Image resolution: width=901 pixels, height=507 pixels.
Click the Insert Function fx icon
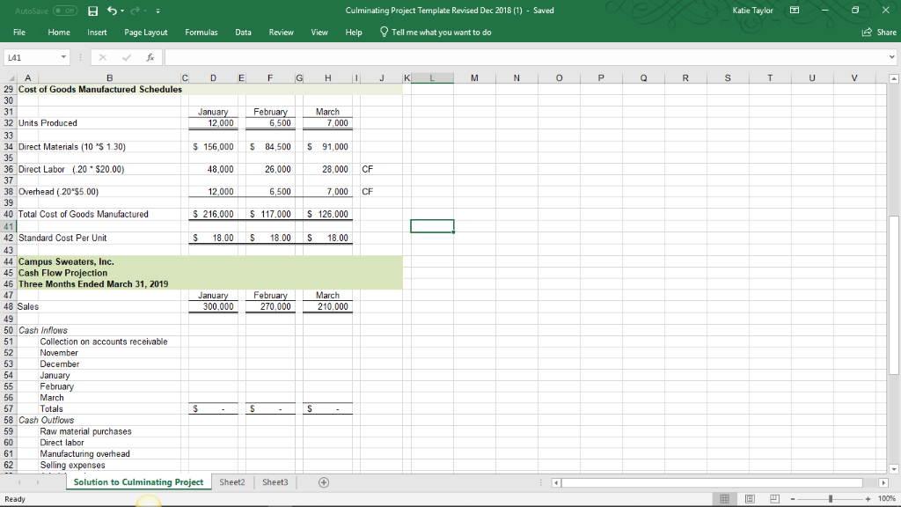coord(150,57)
